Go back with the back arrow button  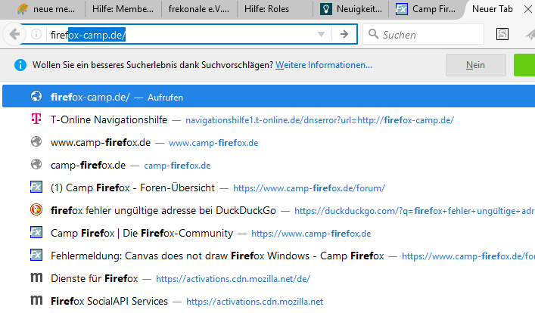(14, 34)
